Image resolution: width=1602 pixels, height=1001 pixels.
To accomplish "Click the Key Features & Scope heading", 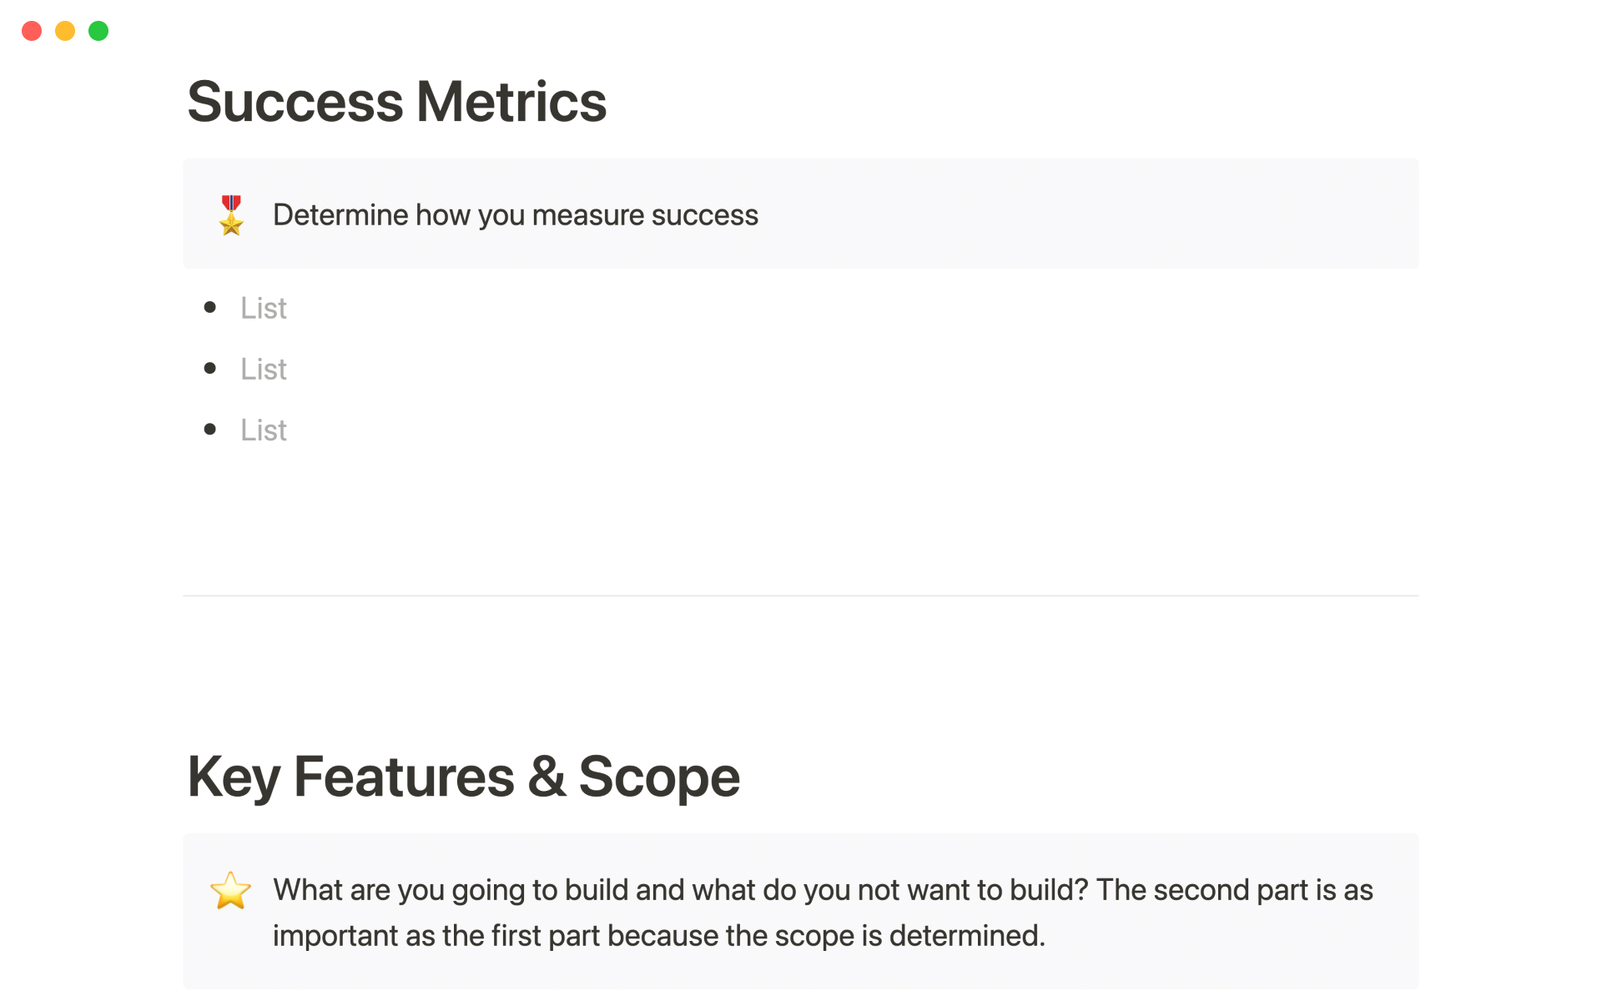I will tap(463, 777).
